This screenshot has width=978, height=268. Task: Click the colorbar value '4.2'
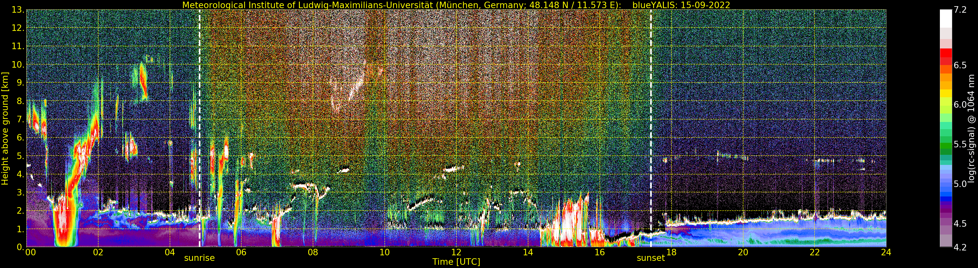(960, 247)
